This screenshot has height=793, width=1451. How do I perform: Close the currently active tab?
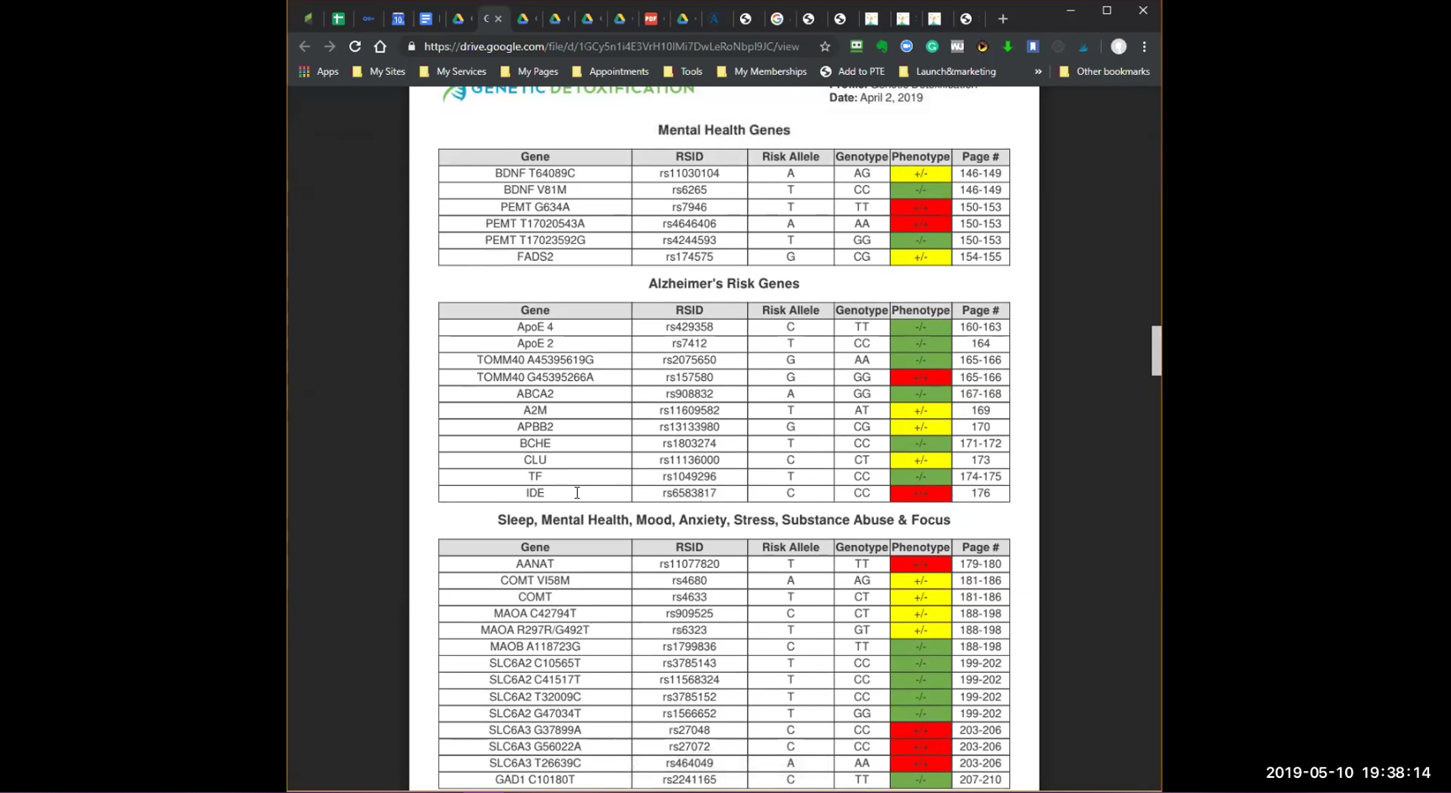(499, 19)
